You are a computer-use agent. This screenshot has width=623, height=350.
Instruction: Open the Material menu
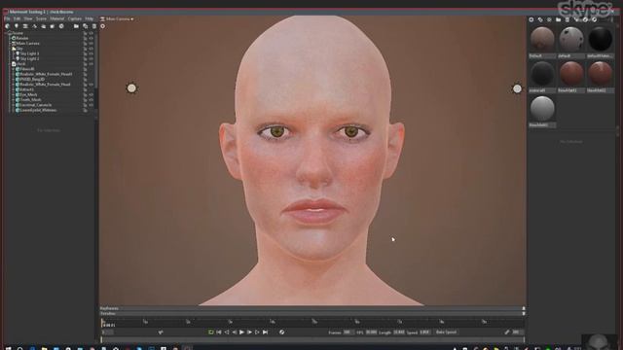(x=57, y=18)
